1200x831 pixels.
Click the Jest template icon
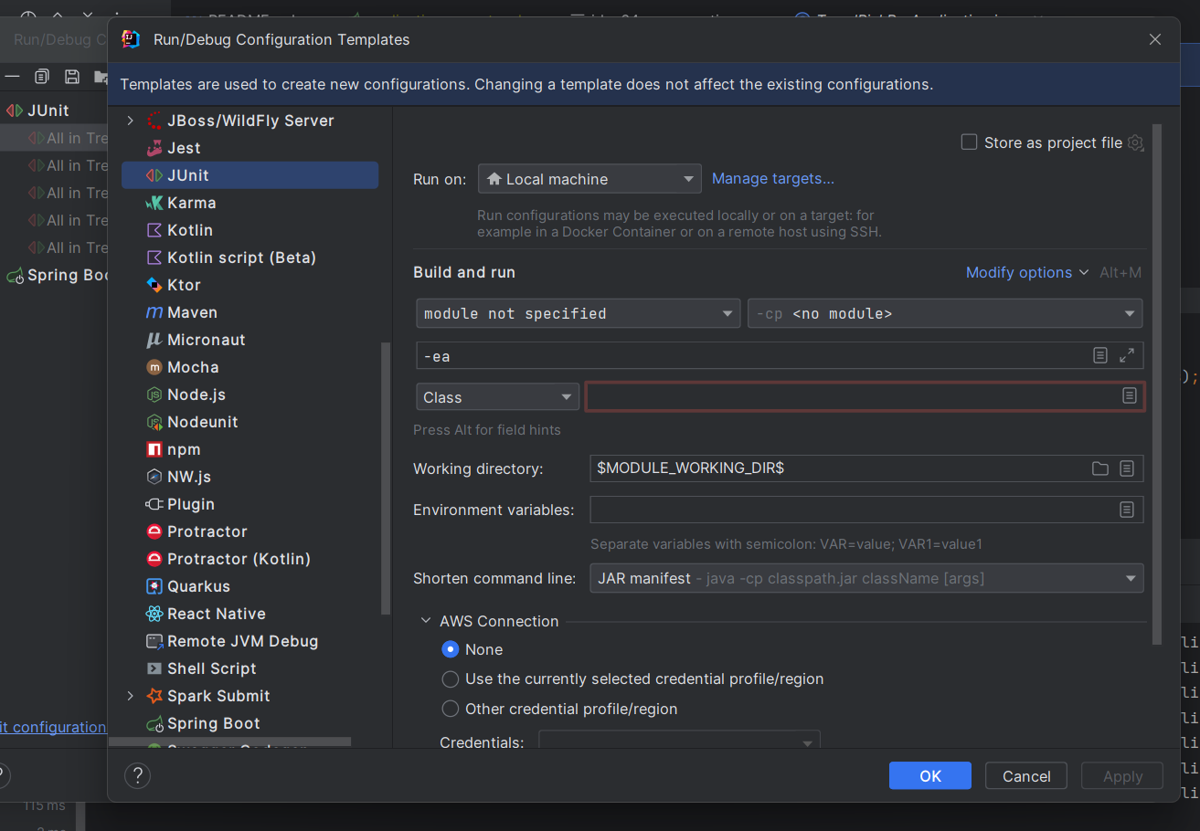tap(154, 148)
